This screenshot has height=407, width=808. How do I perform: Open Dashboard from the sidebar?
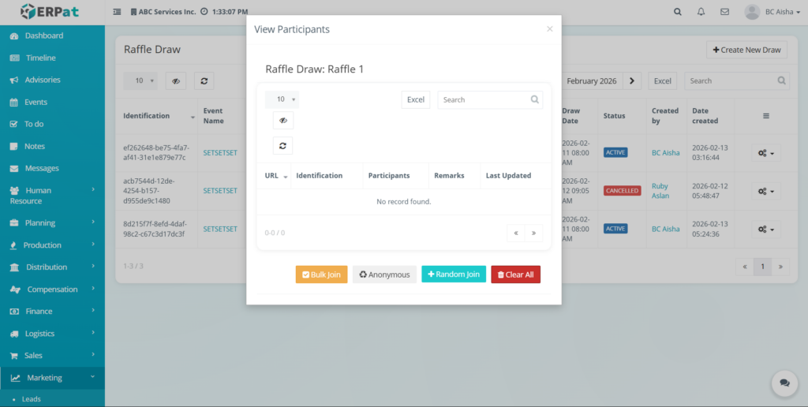43,35
